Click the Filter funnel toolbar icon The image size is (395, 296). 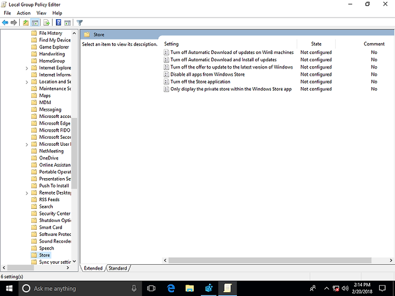click(x=80, y=22)
